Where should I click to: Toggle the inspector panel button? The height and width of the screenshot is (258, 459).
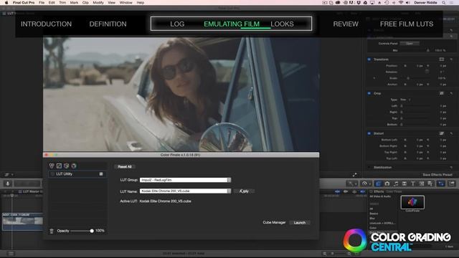[441, 183]
